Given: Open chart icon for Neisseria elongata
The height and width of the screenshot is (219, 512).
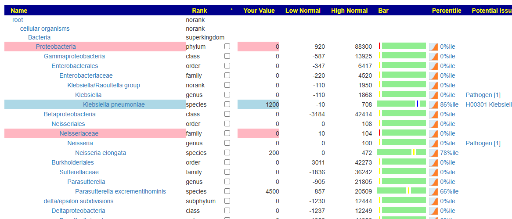Looking at the screenshot, I should click(433, 153).
